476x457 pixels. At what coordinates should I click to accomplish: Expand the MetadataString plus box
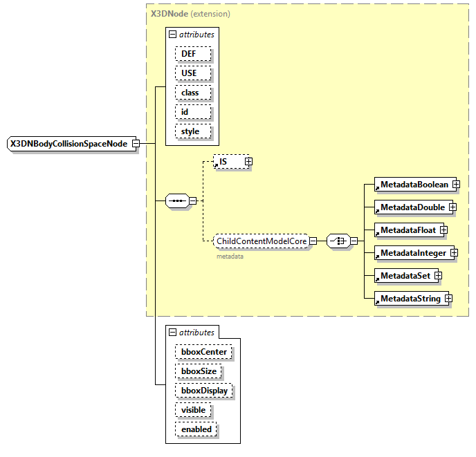[x=448, y=299]
